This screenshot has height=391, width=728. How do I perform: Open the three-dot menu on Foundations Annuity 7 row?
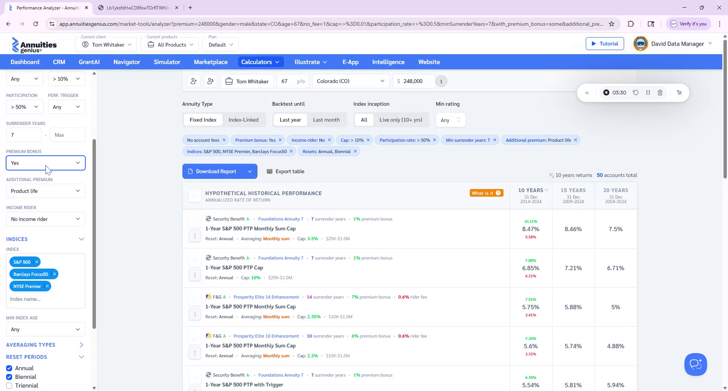(195, 236)
